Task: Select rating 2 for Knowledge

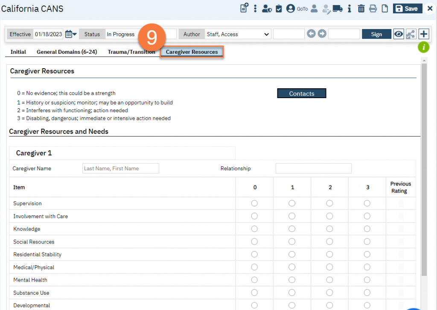Action: pyautogui.click(x=329, y=229)
